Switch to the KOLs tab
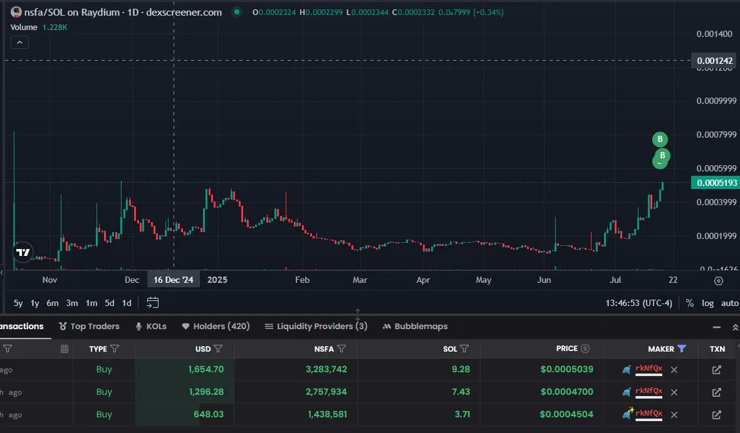The height and width of the screenshot is (433, 740). click(x=151, y=326)
